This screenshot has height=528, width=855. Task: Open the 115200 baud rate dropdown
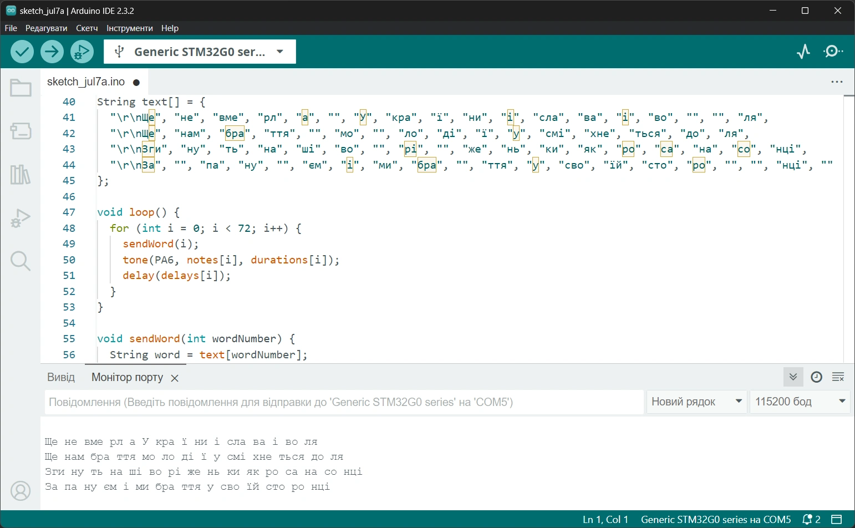pos(799,402)
